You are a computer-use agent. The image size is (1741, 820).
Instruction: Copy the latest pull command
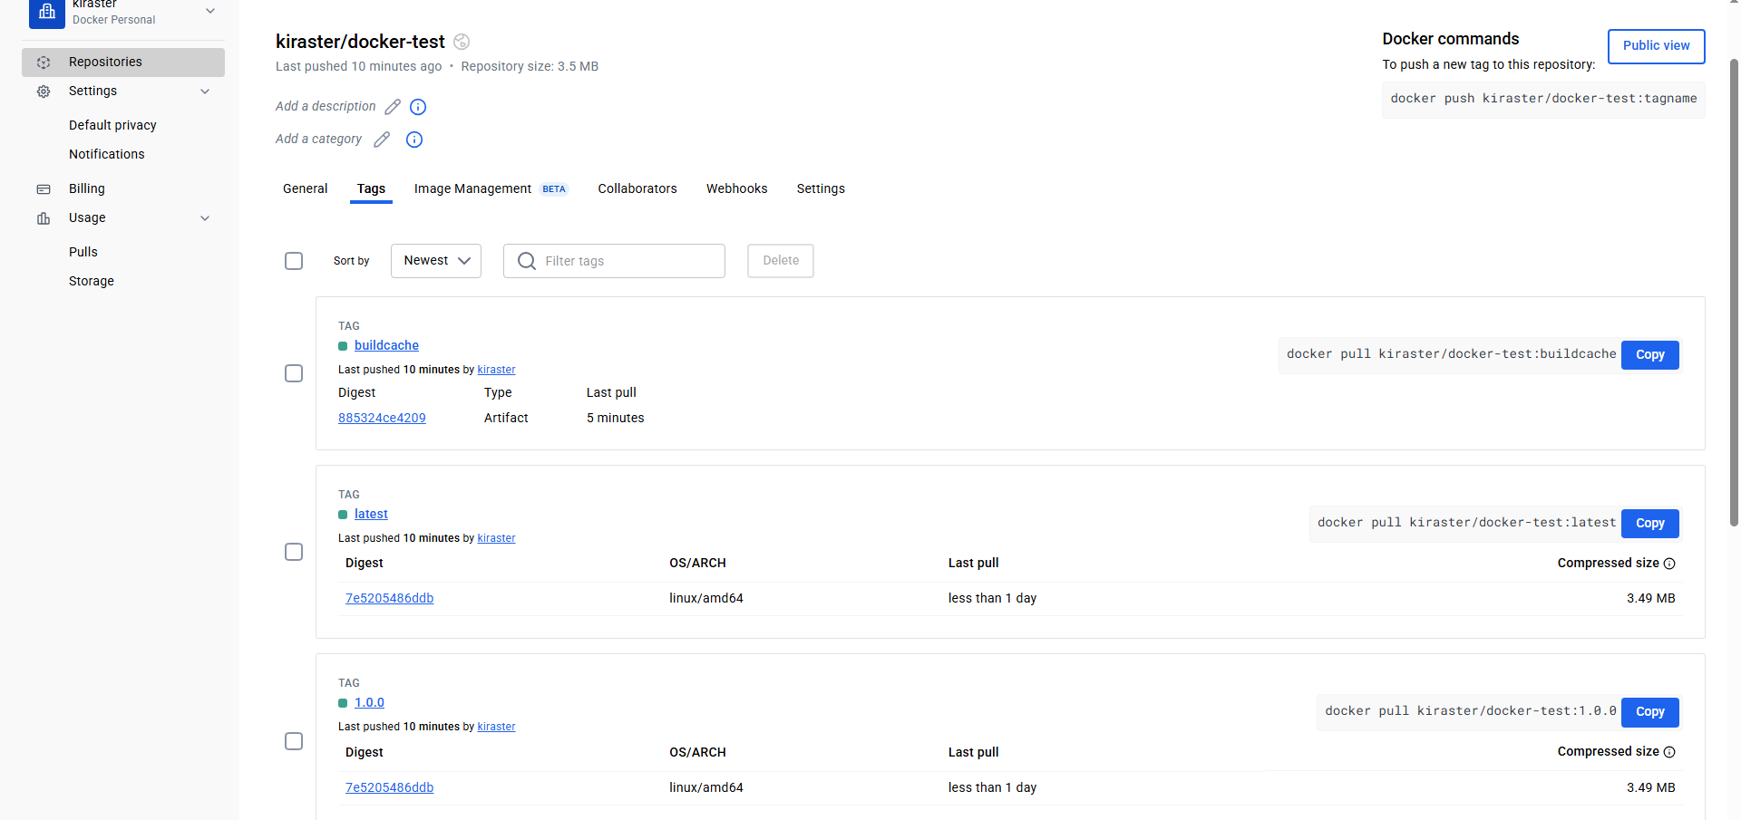click(x=1650, y=524)
